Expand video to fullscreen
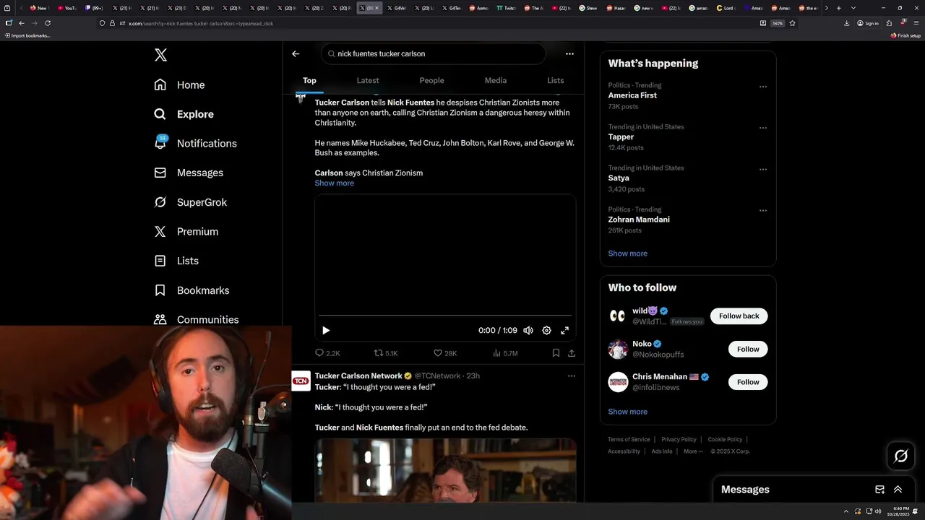Screen dimensions: 925x520 click(564, 330)
